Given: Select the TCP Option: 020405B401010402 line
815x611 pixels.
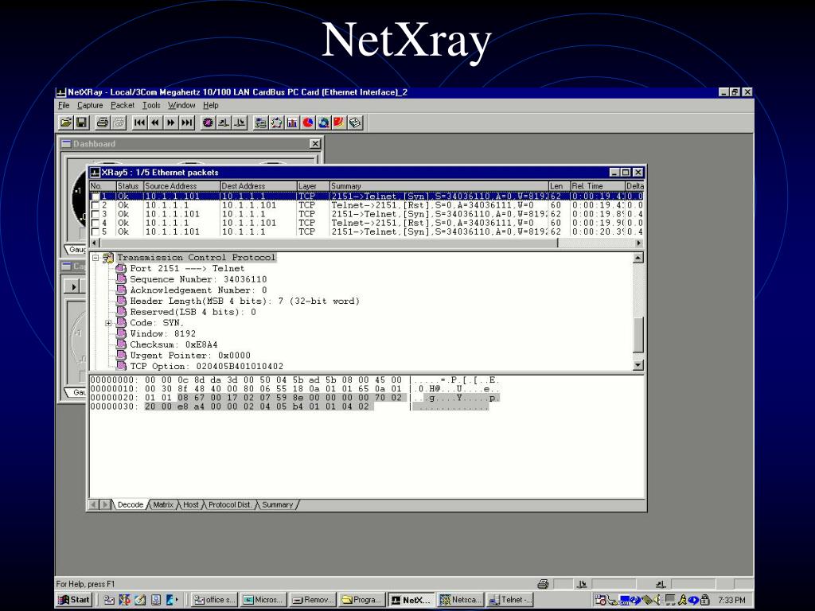Looking at the screenshot, I should (x=206, y=366).
